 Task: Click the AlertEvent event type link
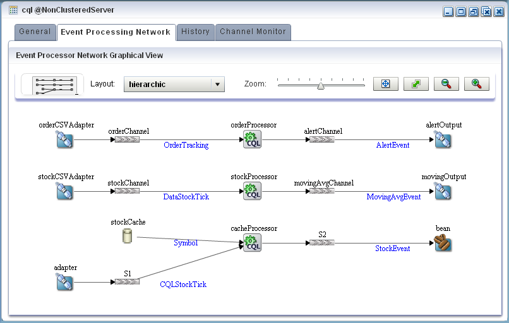(392, 145)
